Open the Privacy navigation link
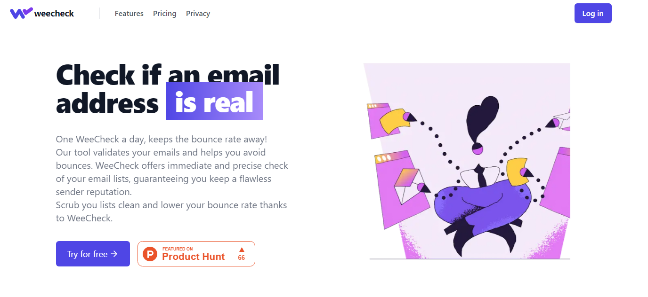 tap(198, 14)
